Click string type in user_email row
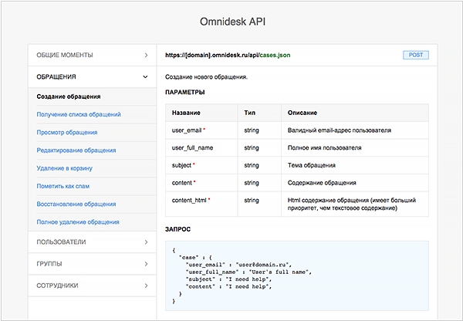463x321 pixels. coord(252,130)
